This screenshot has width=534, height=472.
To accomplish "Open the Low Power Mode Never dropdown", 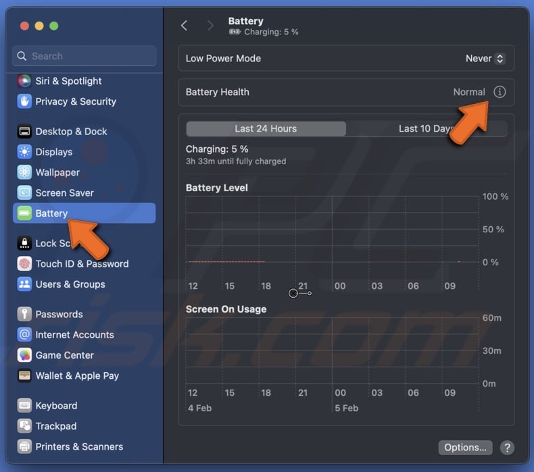I will tap(485, 59).
